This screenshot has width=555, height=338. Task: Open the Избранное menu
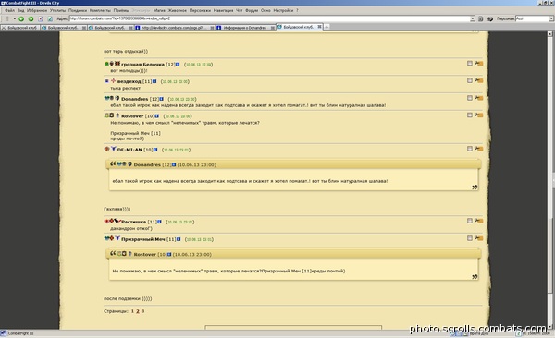point(37,10)
